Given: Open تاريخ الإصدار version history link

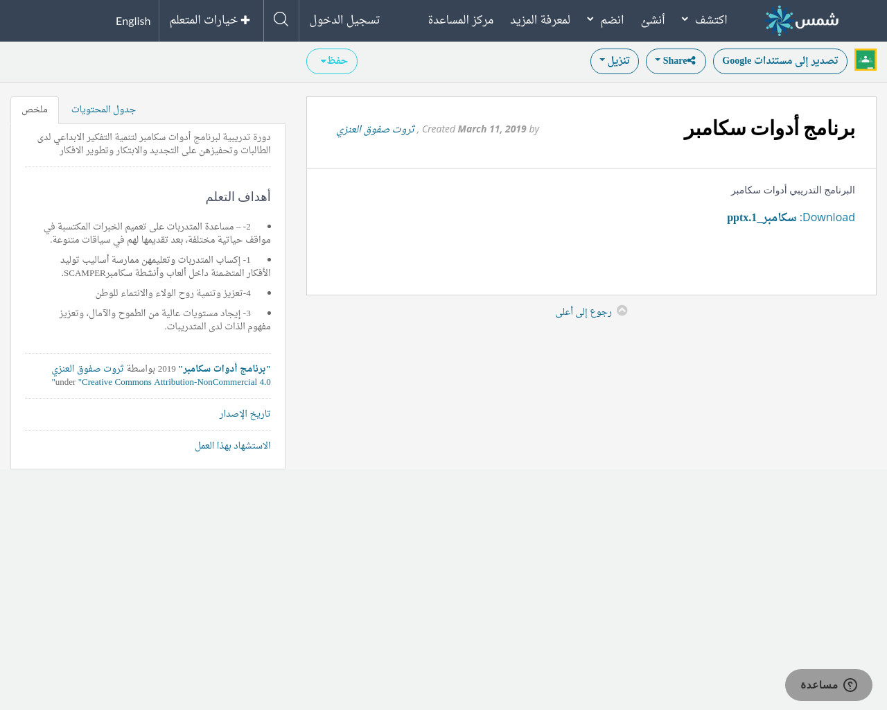Looking at the screenshot, I should pyautogui.click(x=245, y=414).
